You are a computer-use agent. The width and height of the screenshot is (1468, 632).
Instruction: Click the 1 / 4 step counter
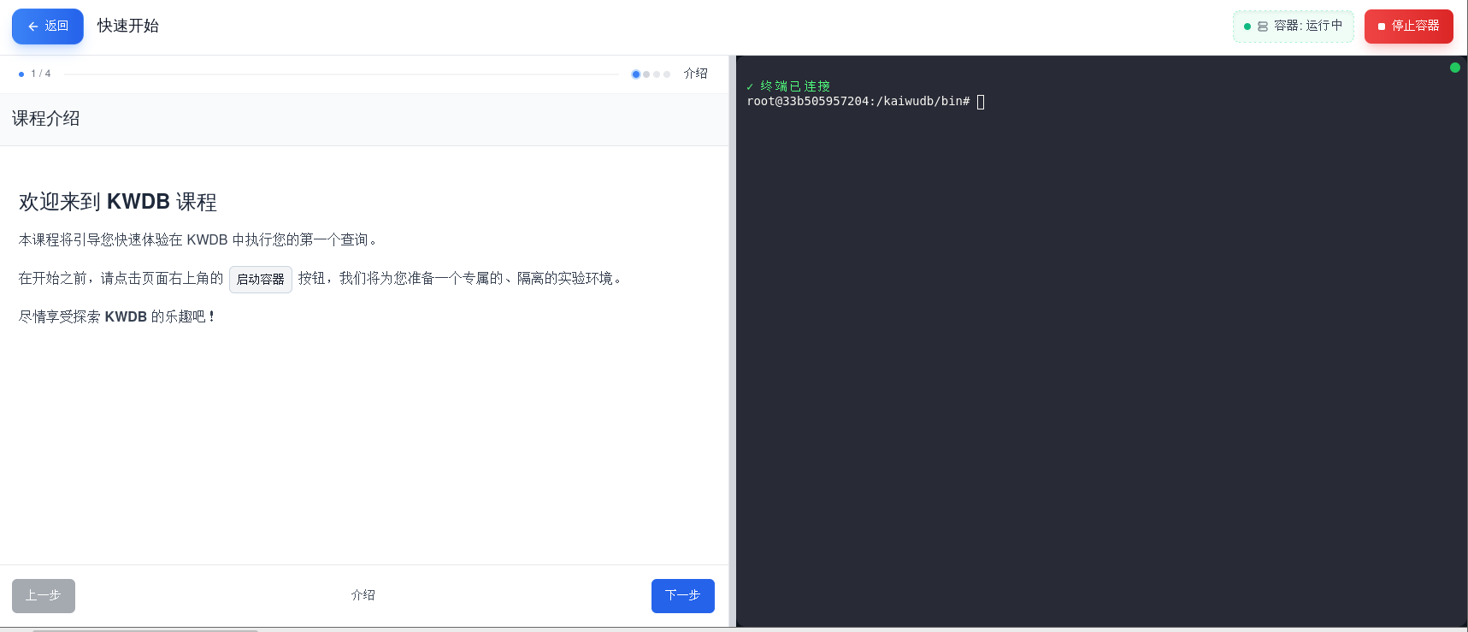pyautogui.click(x=41, y=74)
